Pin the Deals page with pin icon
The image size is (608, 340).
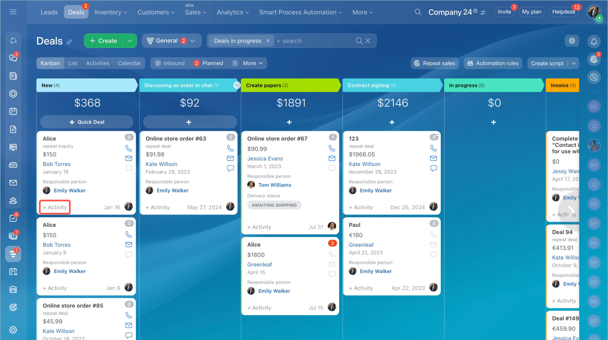tap(69, 42)
